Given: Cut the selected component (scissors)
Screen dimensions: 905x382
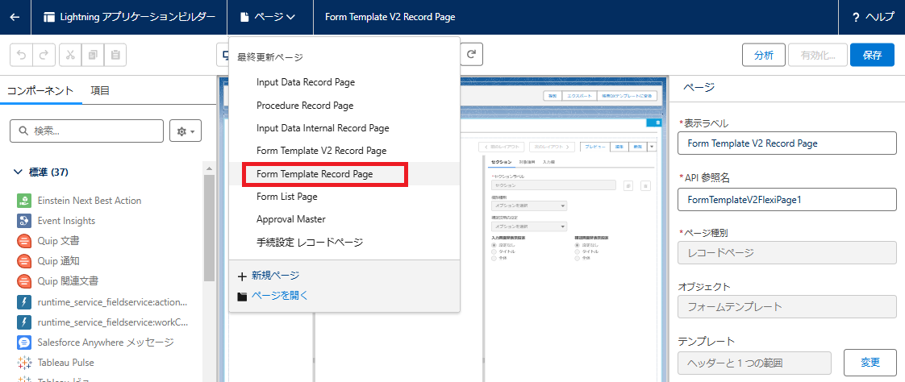Looking at the screenshot, I should coord(70,55).
